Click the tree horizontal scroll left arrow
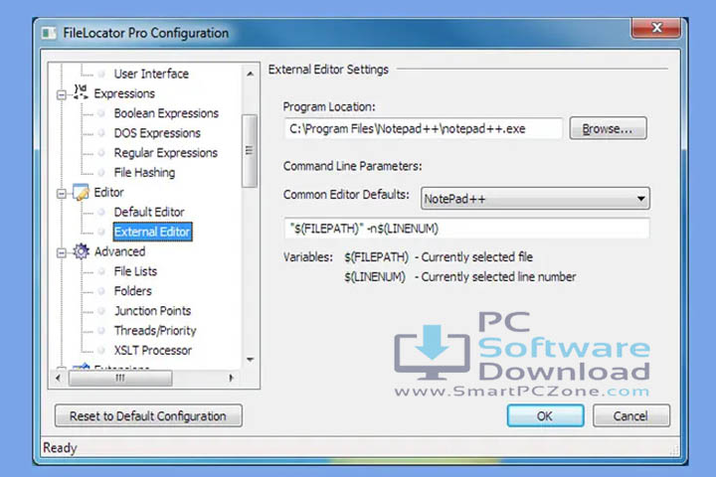This screenshot has width=716, height=477. (x=58, y=378)
